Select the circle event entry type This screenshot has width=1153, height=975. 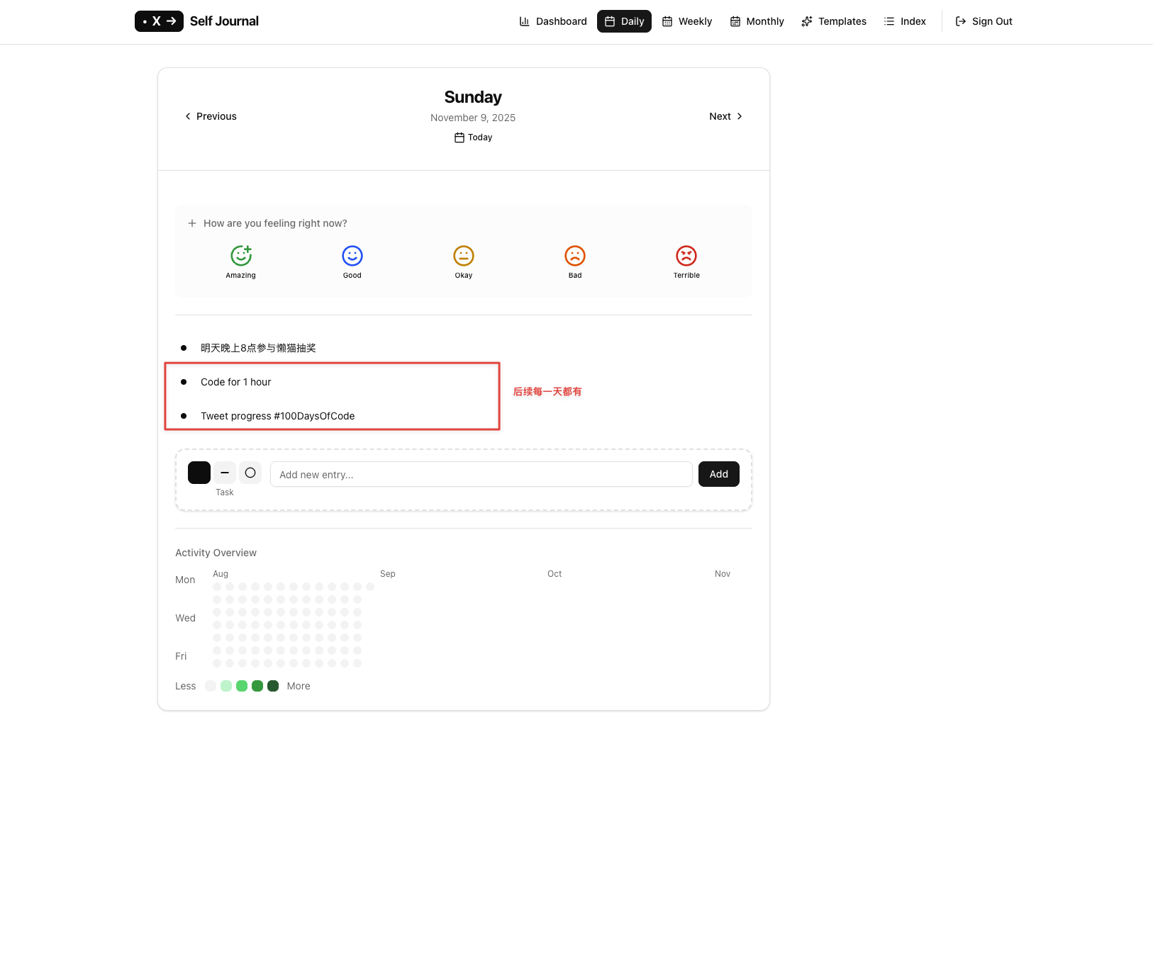pyautogui.click(x=250, y=473)
